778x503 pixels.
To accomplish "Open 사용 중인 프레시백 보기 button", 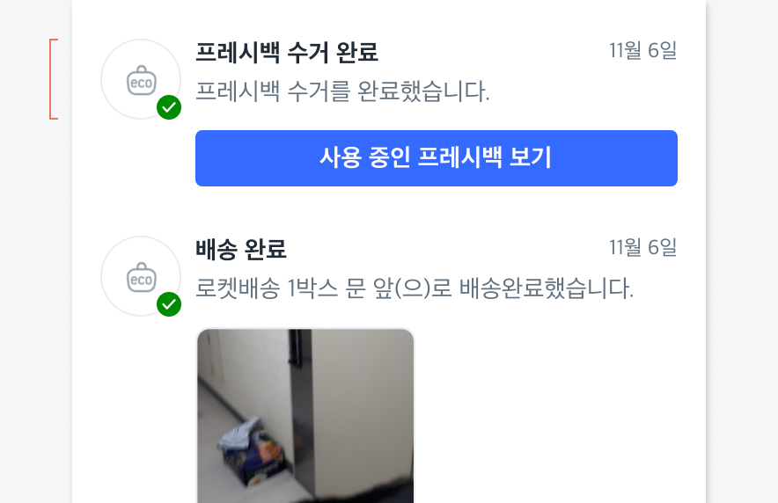I will [x=437, y=158].
